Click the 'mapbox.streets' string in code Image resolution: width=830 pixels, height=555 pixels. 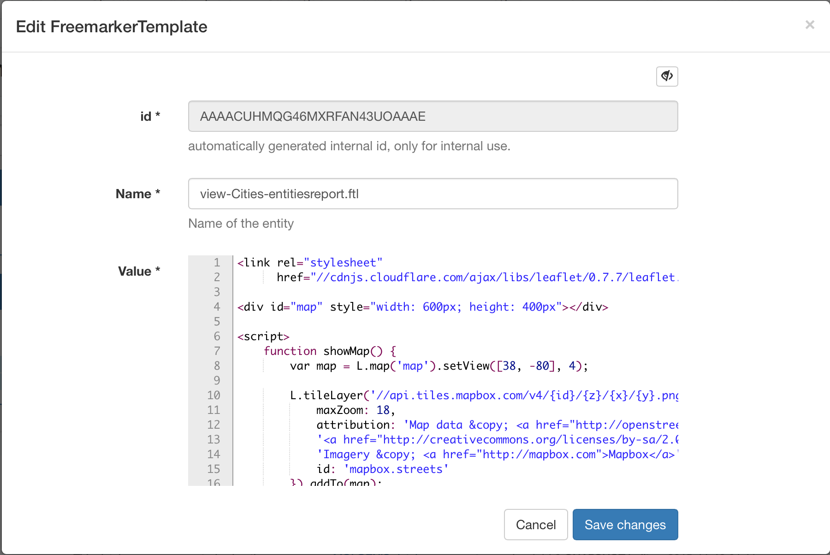point(396,469)
